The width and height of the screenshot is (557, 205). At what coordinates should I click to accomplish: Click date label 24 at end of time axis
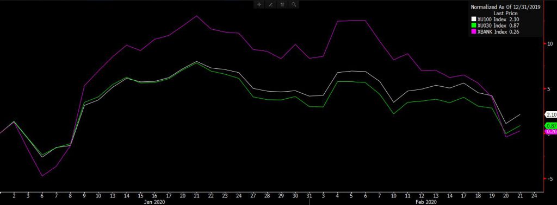534,195
